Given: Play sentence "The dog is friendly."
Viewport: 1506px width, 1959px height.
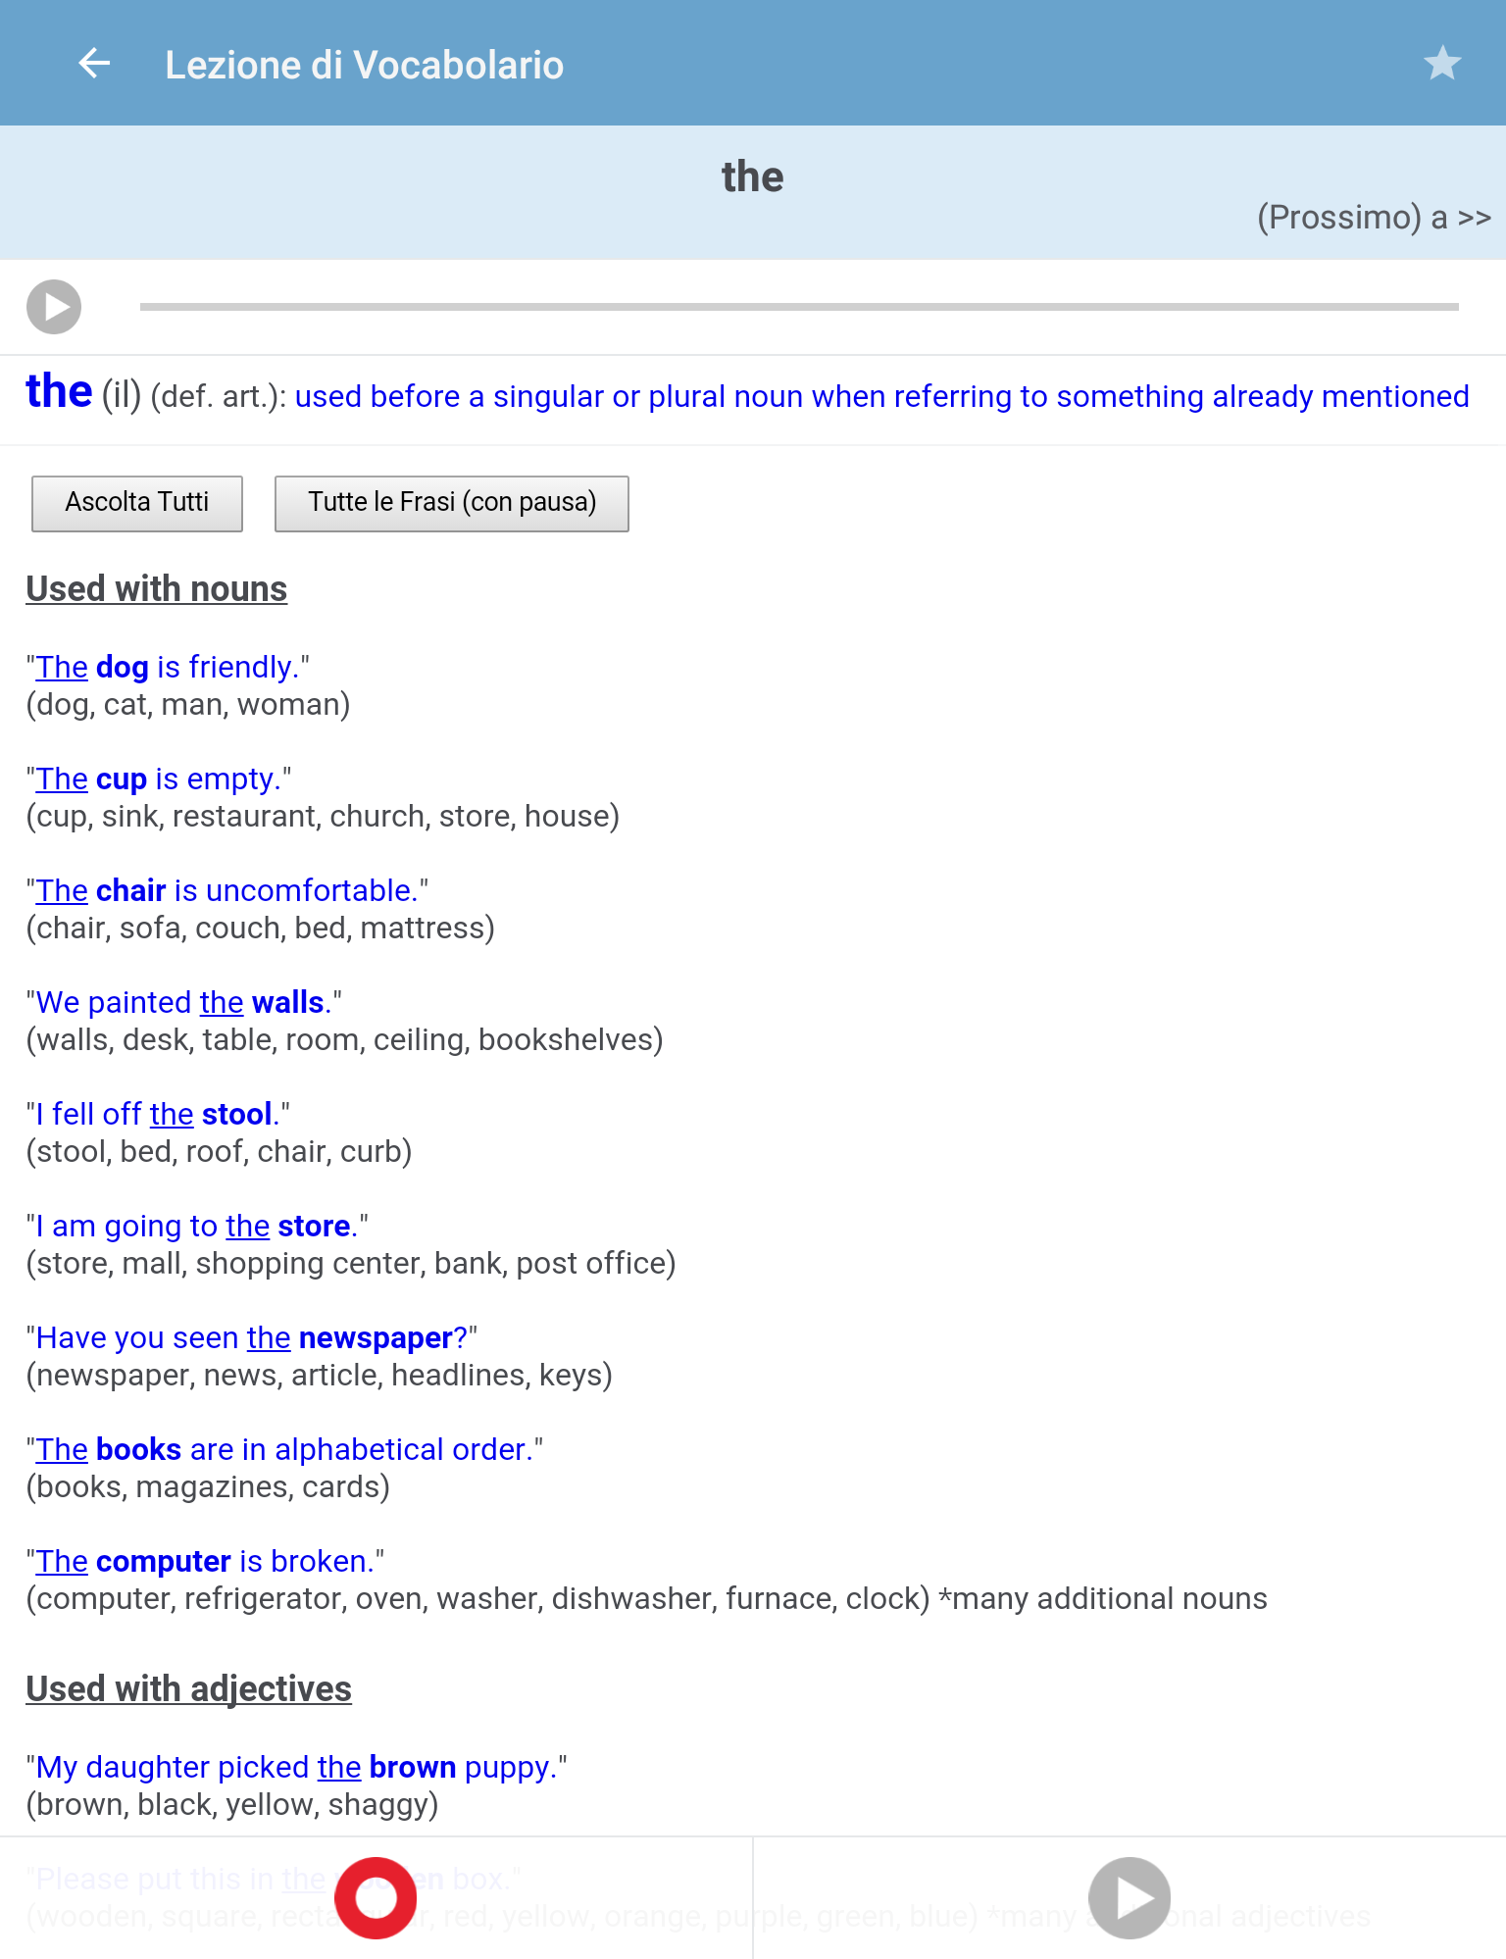Looking at the screenshot, I should pyautogui.click(x=168, y=667).
